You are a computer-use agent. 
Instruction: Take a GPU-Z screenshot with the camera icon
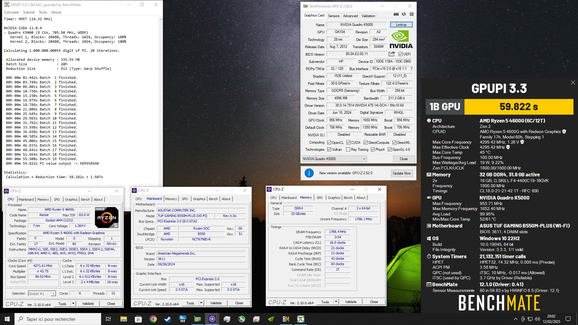point(396,14)
